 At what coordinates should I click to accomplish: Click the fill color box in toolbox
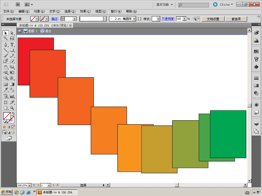(7, 116)
